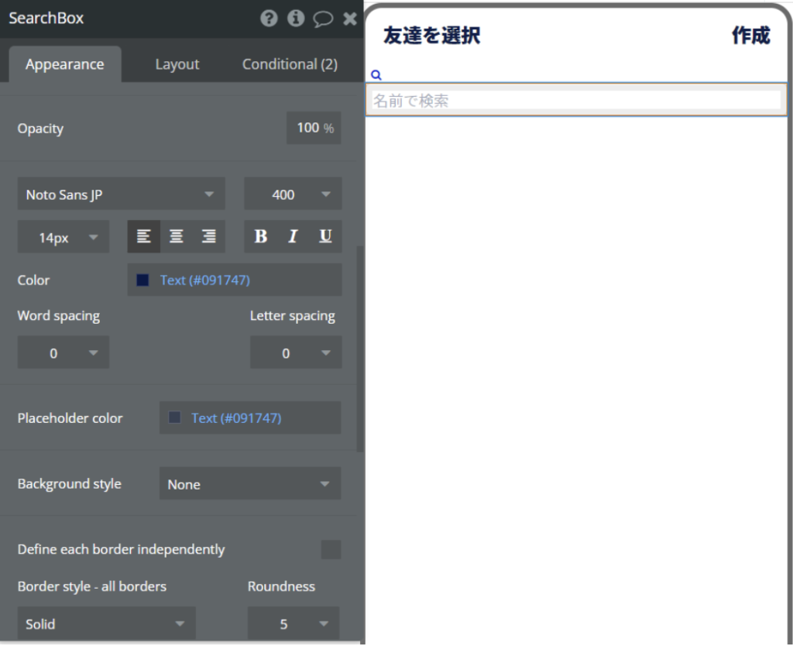Open the Noto Sans JP font dropdown
The image size is (793, 646).
[x=121, y=194]
